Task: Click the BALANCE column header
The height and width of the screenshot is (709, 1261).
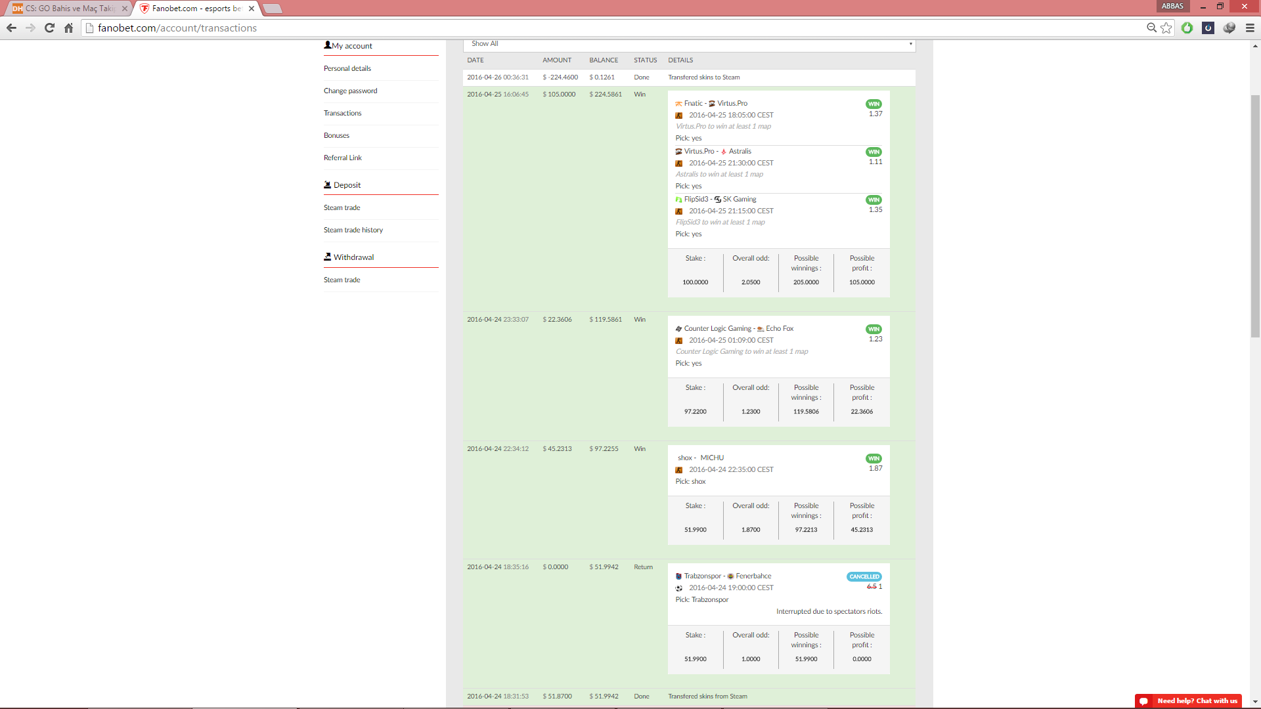Action: 604,60
